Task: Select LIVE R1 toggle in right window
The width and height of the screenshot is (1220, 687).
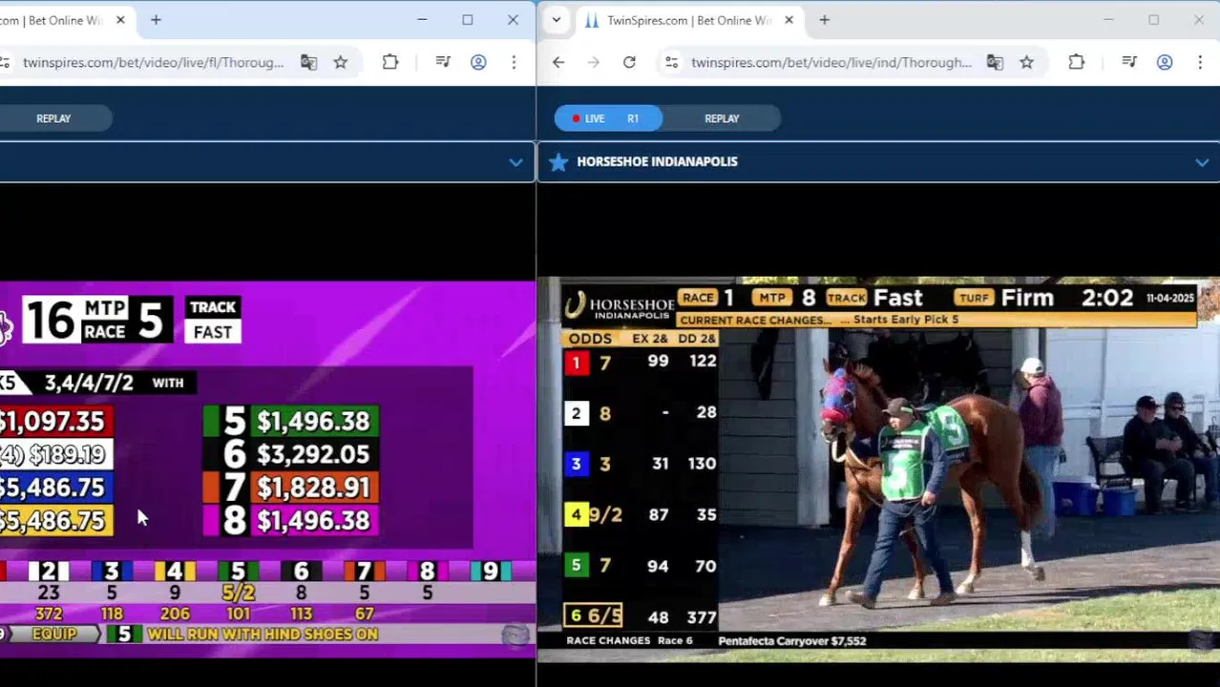Action: 608,118
